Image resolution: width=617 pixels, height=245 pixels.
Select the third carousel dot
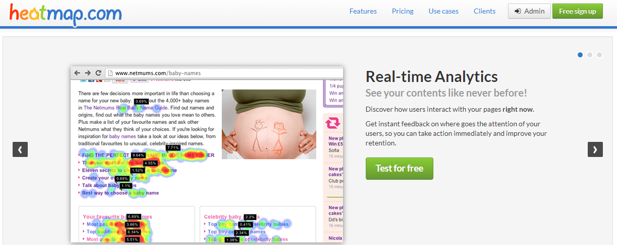click(599, 55)
